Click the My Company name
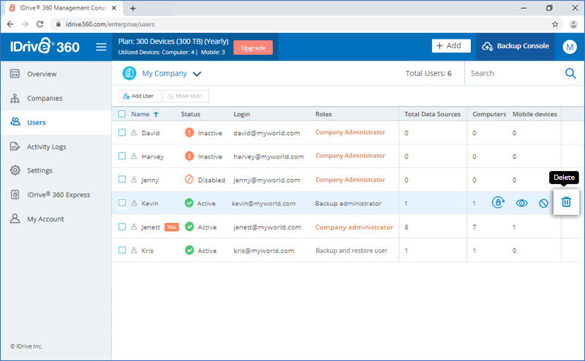Image resolution: width=585 pixels, height=361 pixels. [164, 74]
